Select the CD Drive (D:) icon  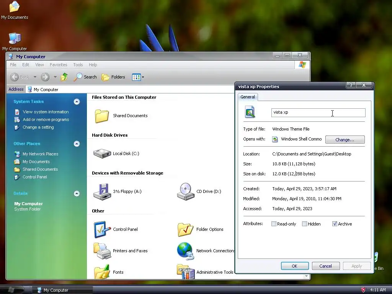pyautogui.click(x=186, y=191)
